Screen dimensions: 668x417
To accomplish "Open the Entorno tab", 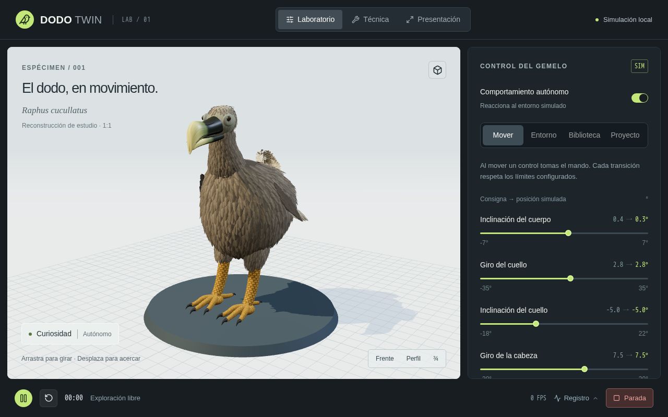I will pos(544,135).
